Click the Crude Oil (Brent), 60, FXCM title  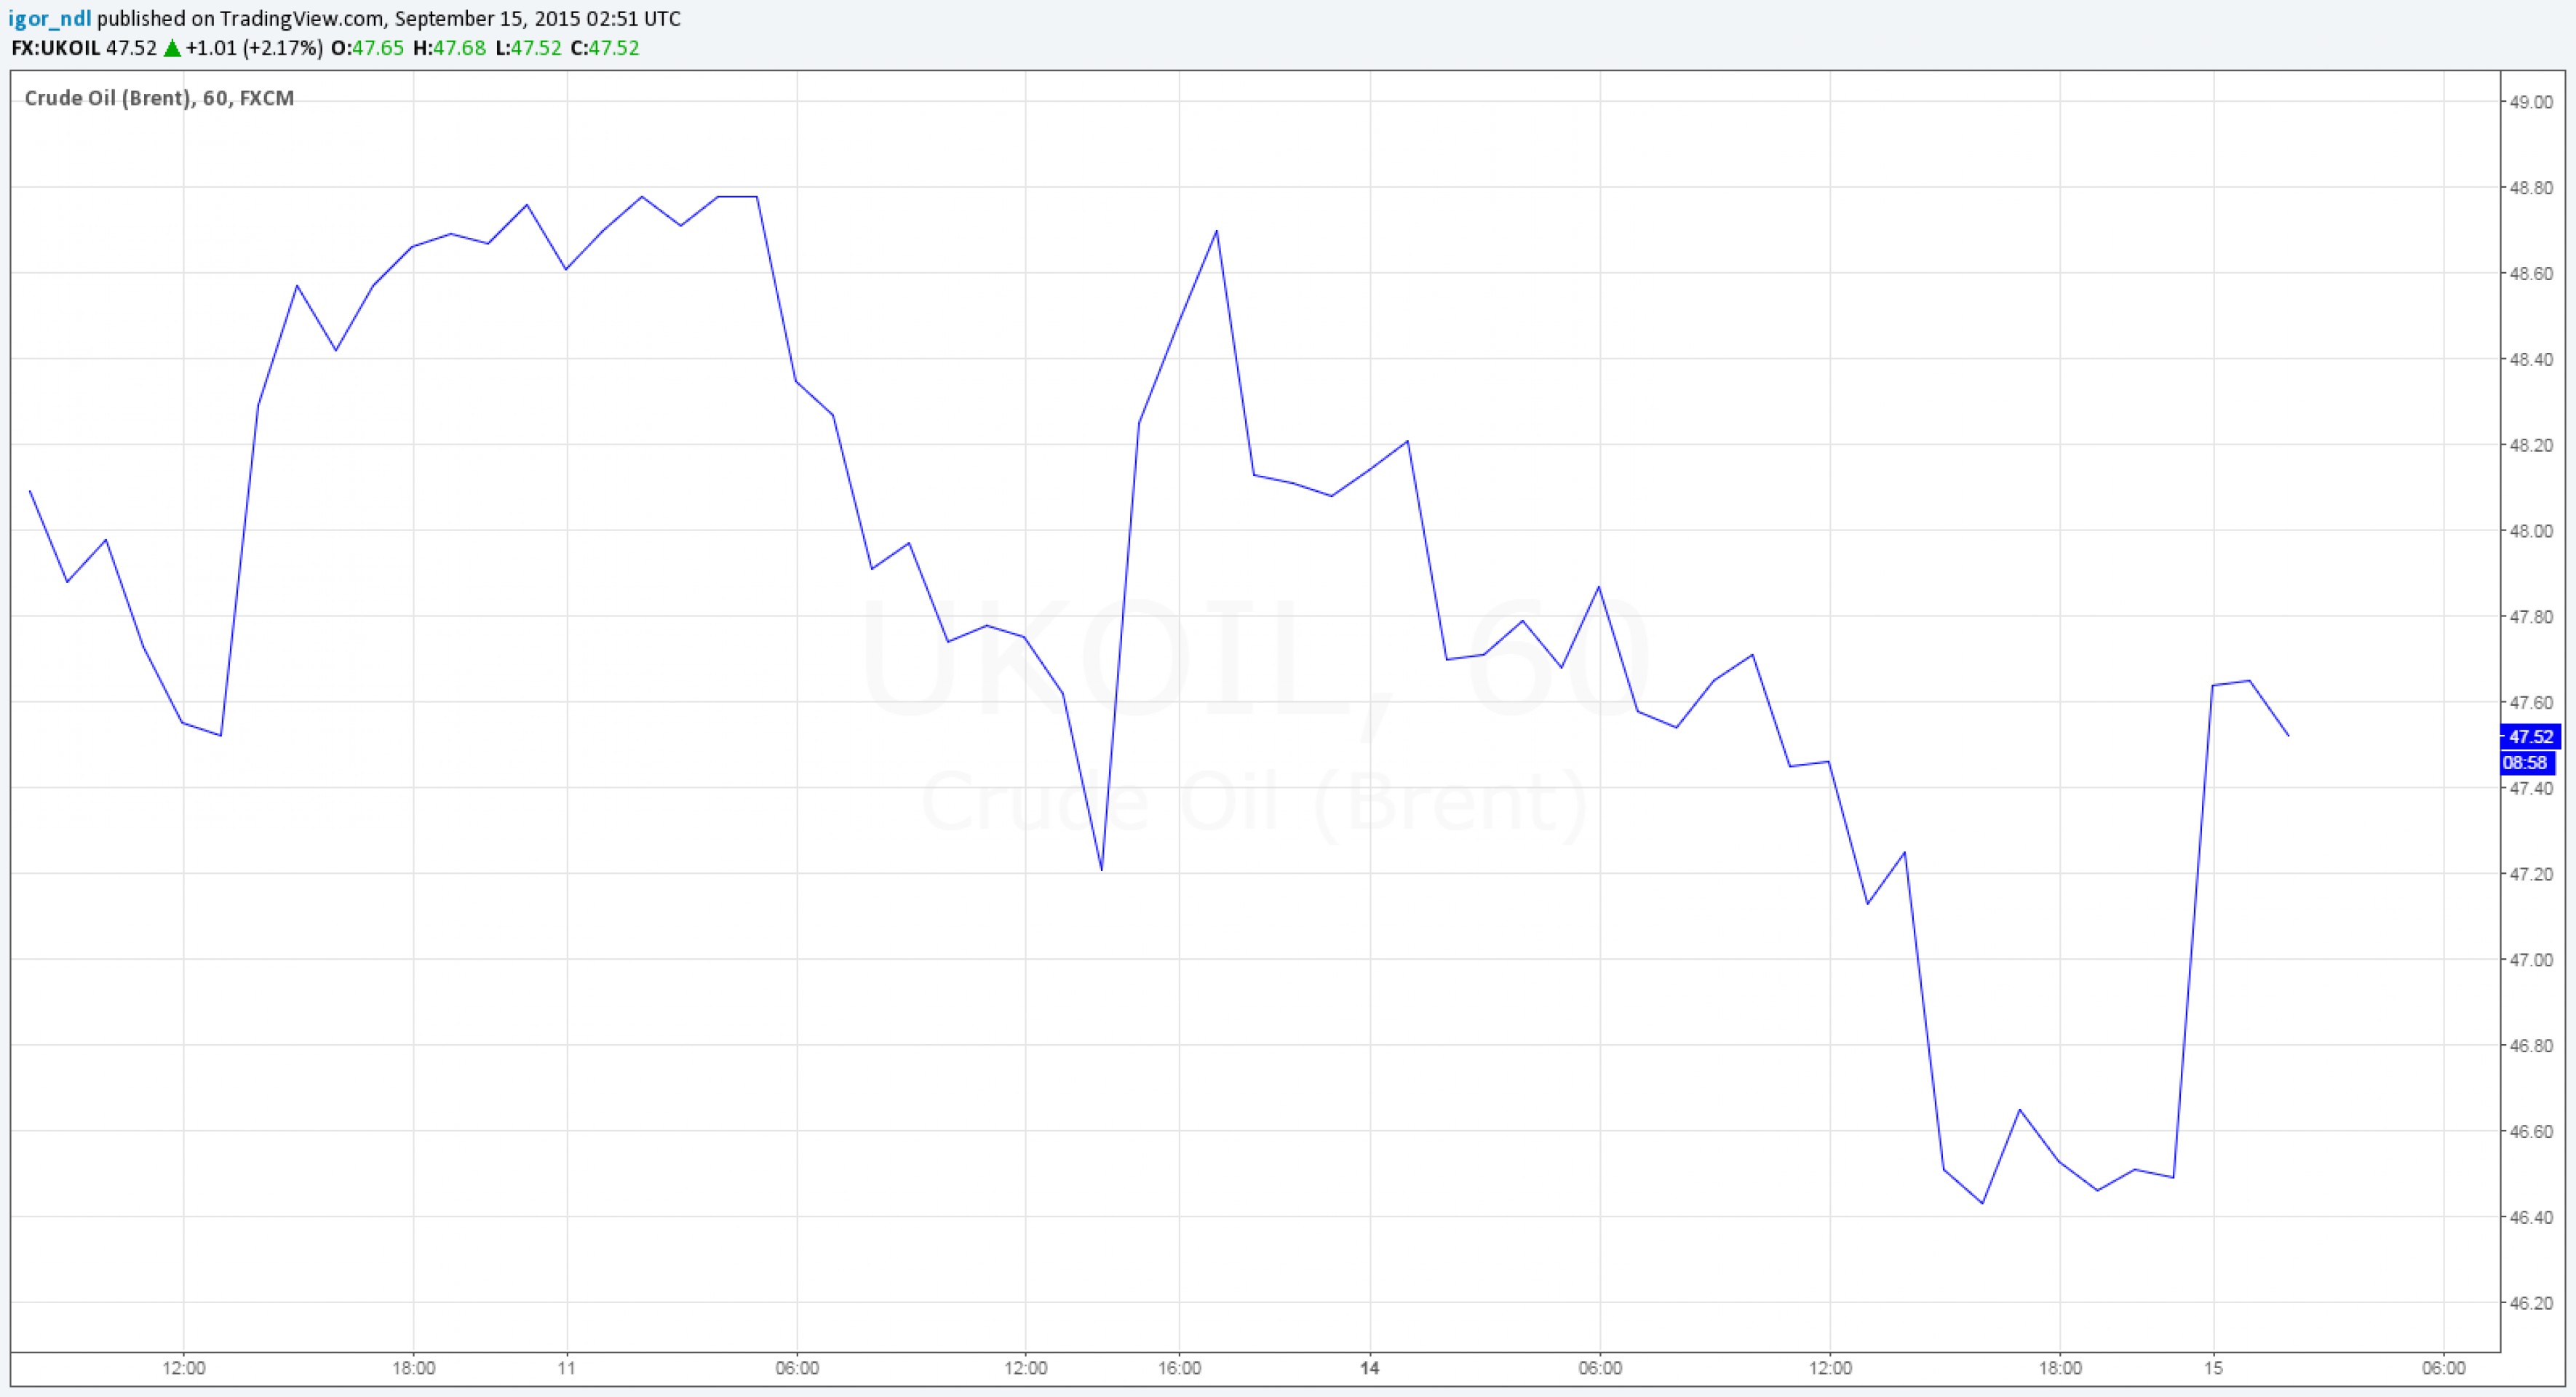159,98
